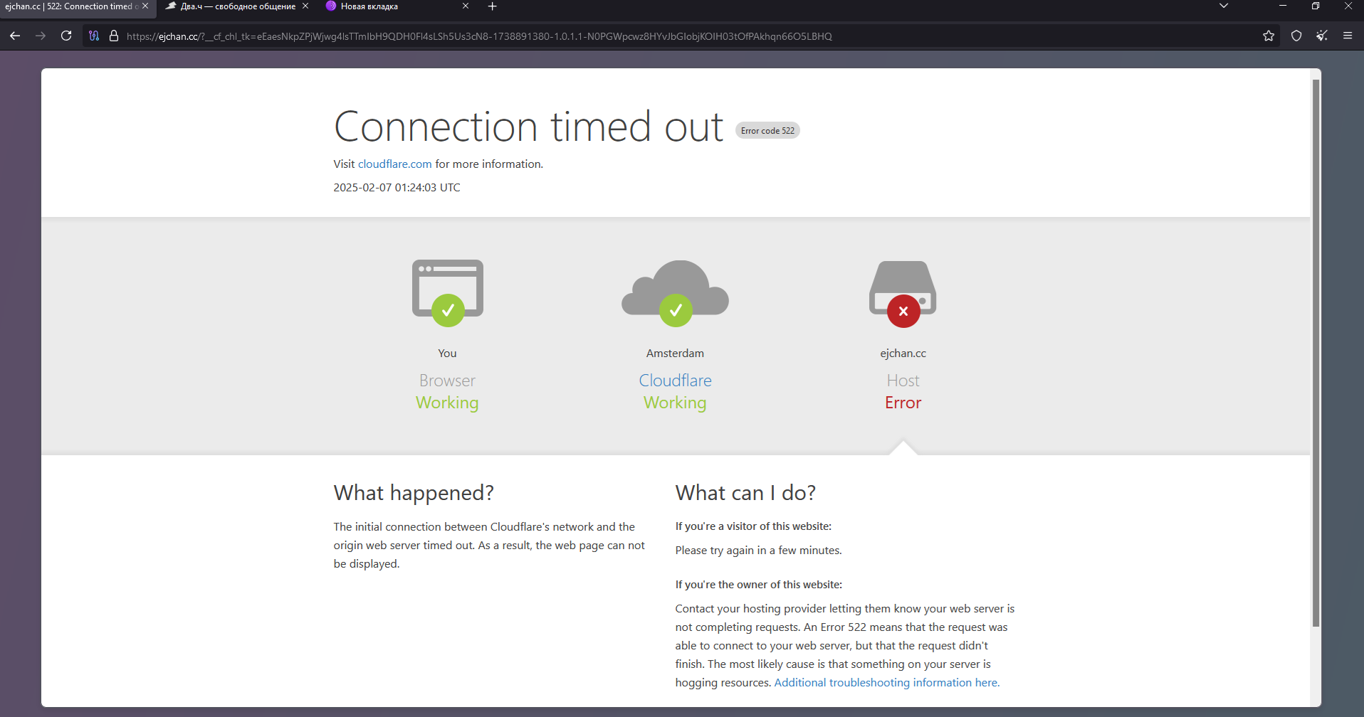Click the server icon with red X
The width and height of the screenshot is (1364, 717).
pyautogui.click(x=903, y=294)
